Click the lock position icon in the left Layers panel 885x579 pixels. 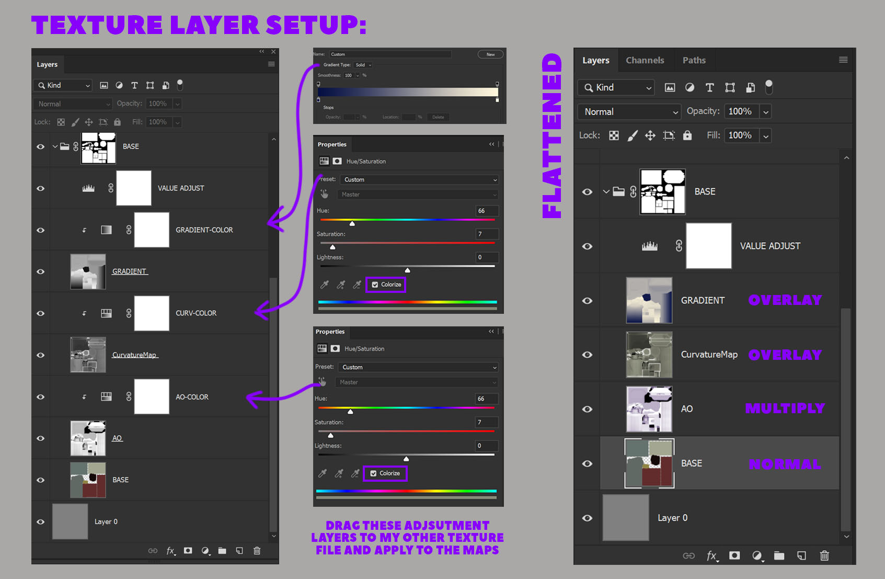pyautogui.click(x=89, y=122)
